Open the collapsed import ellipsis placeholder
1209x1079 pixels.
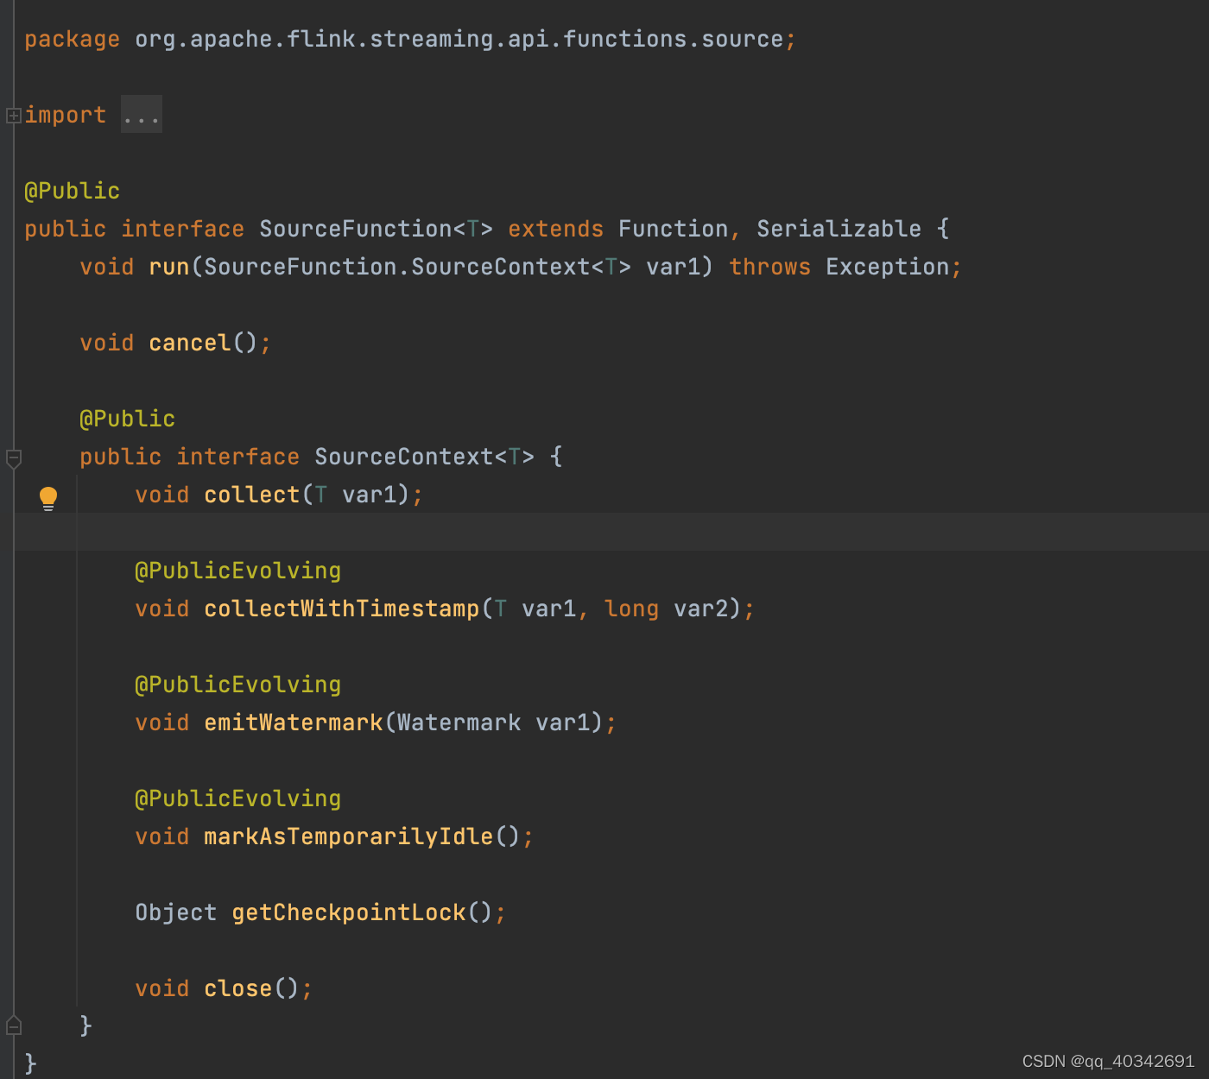click(x=142, y=115)
